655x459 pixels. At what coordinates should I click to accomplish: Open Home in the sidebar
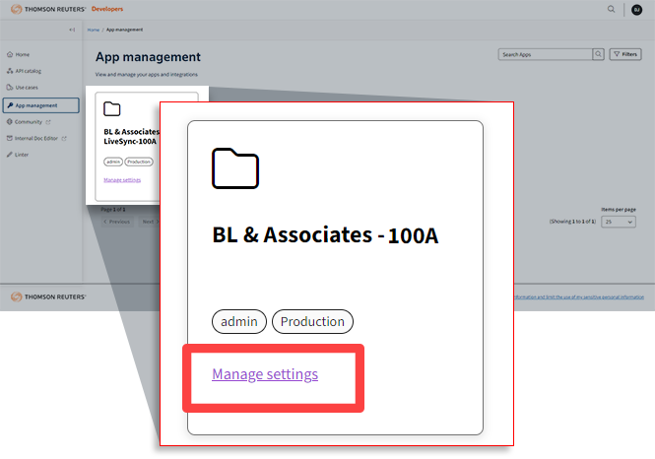(x=19, y=54)
